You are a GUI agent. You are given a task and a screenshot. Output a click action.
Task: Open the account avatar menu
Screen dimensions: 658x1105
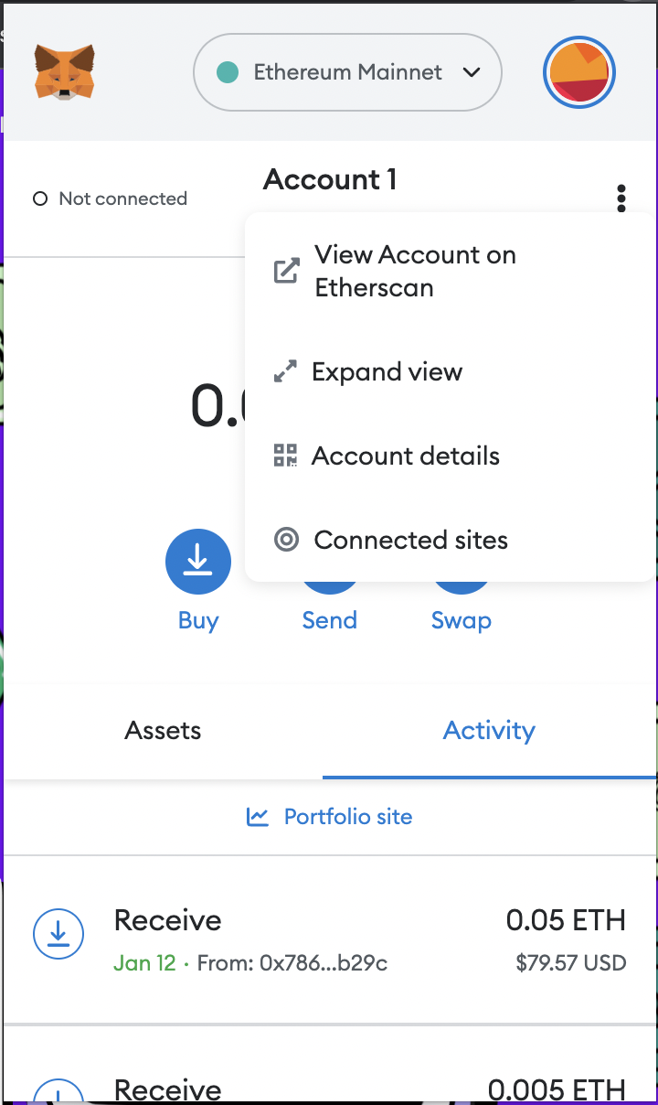578,72
